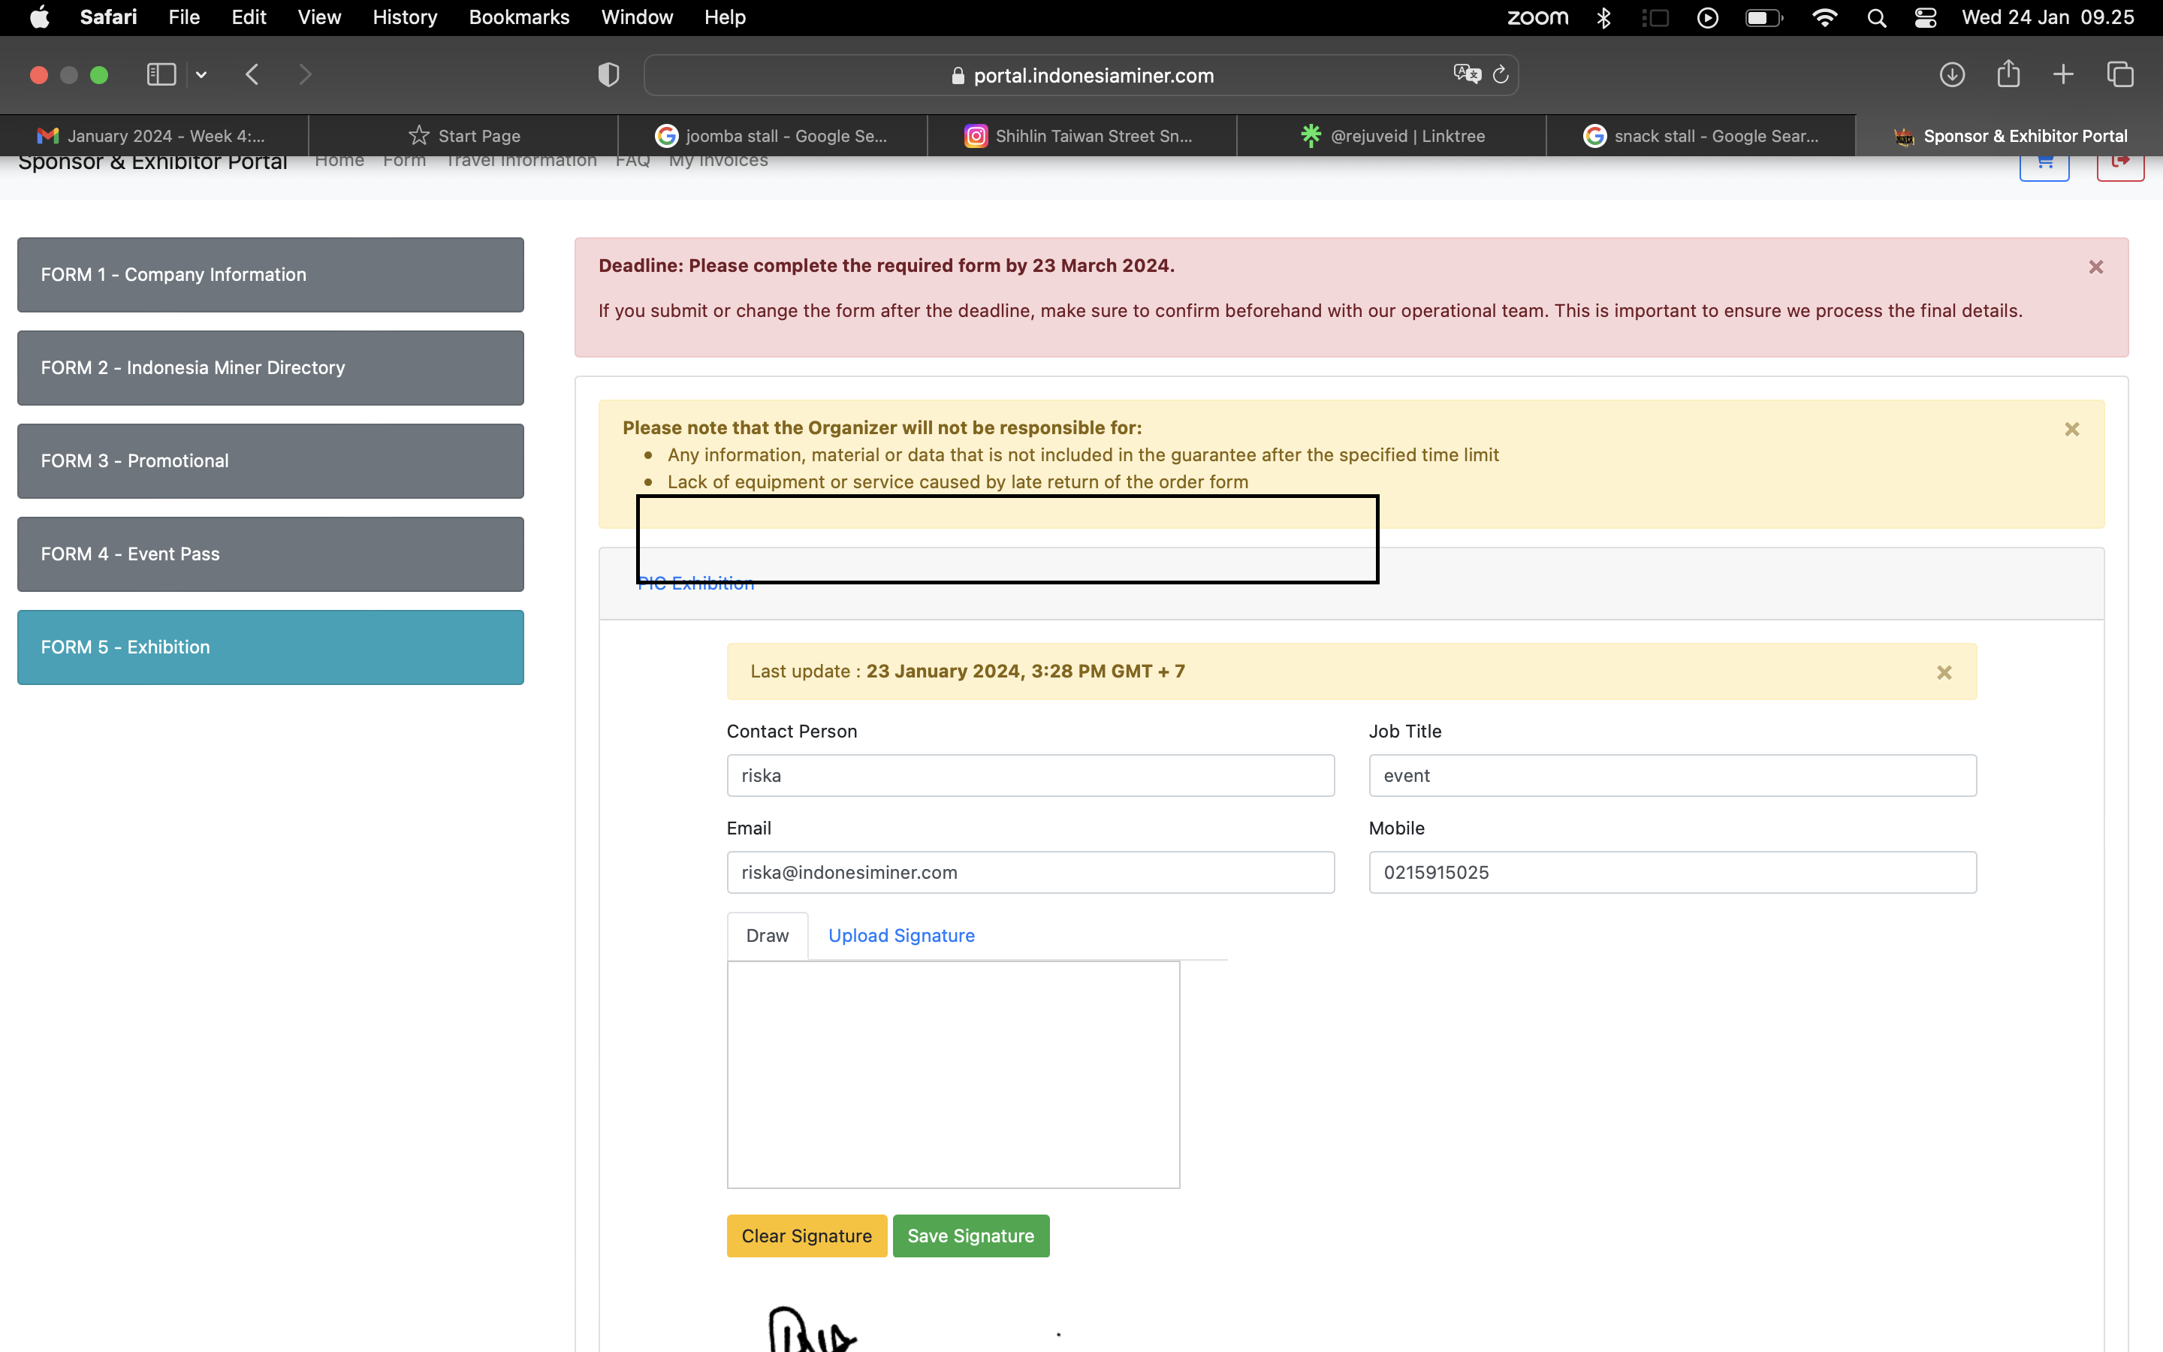The width and height of the screenshot is (2163, 1352).
Task: Toggle Safari sidebar icon
Action: pyautogui.click(x=161, y=74)
